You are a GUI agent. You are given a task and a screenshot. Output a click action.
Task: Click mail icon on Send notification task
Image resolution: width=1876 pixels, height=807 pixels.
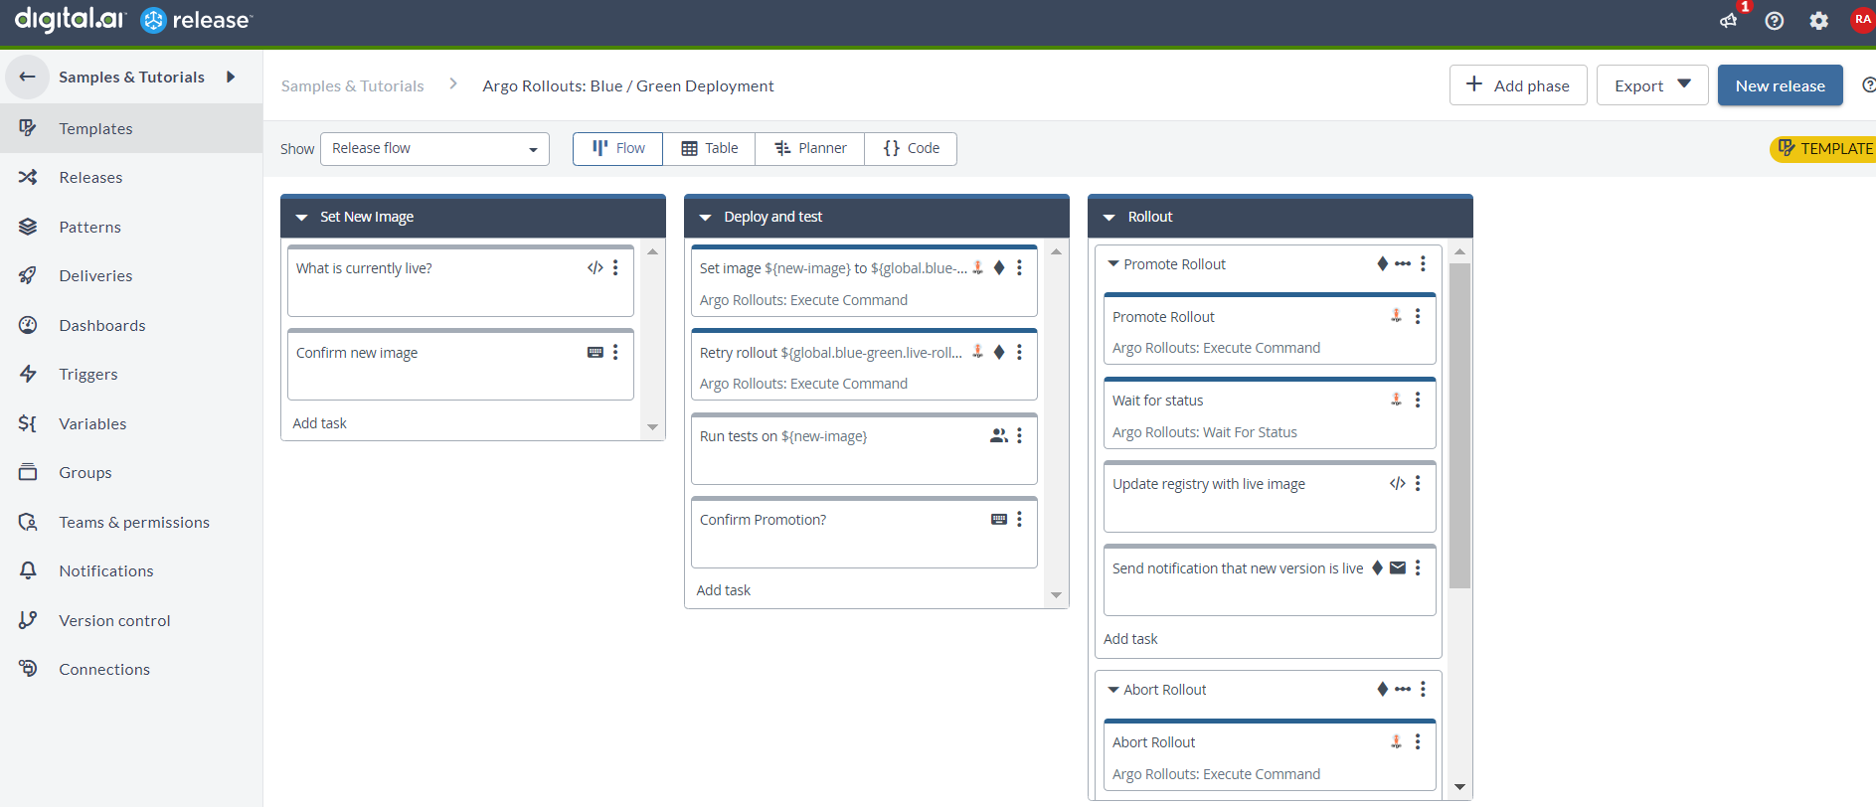pos(1397,568)
